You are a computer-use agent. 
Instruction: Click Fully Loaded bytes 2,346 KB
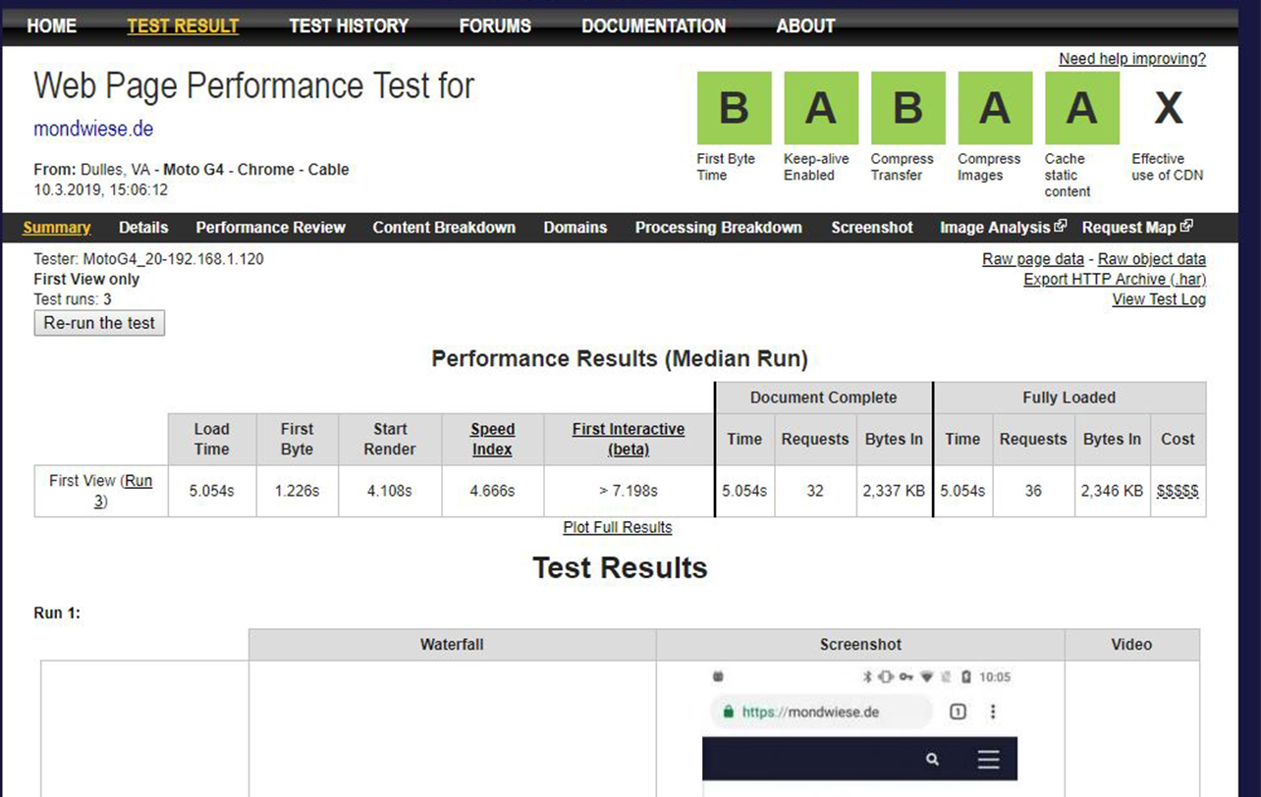coord(1112,491)
